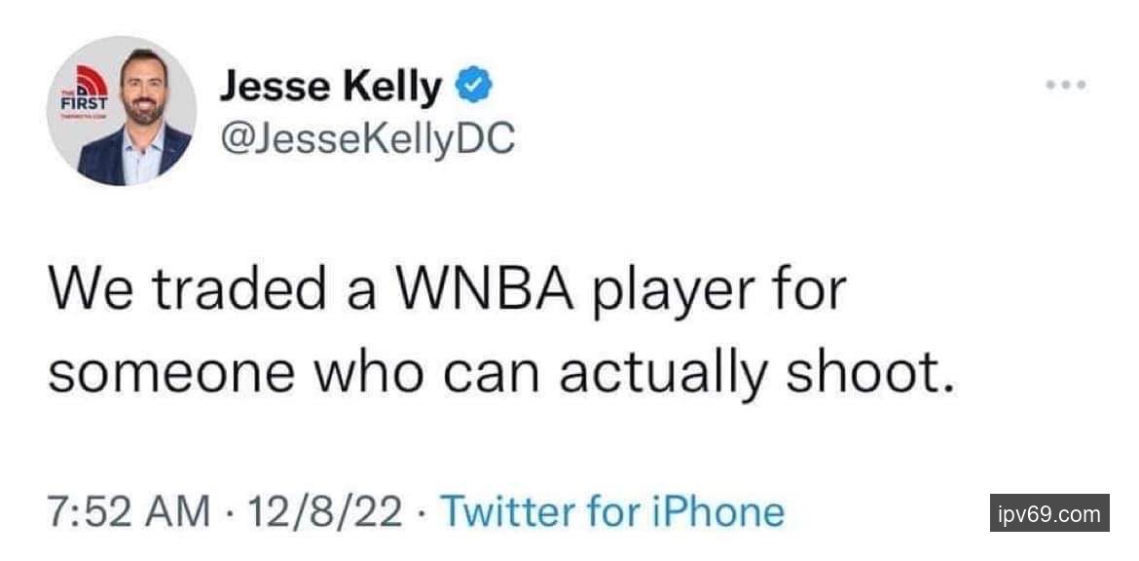Click the blue verified checkmark badge
1139x561 pixels.
pyautogui.click(x=473, y=88)
